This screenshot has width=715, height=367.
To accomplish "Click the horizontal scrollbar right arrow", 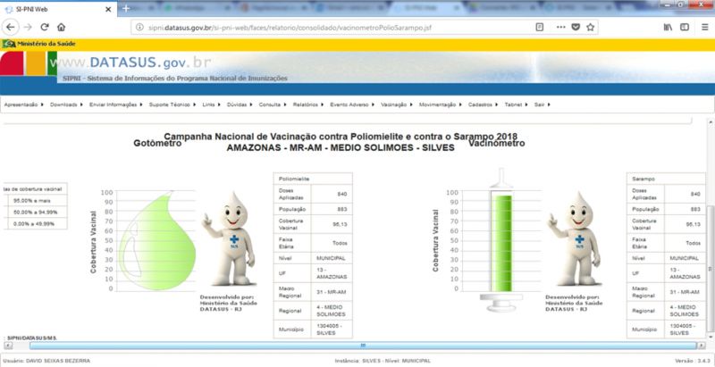I will pos(702,346).
